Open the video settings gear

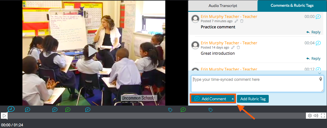click(x=310, y=115)
